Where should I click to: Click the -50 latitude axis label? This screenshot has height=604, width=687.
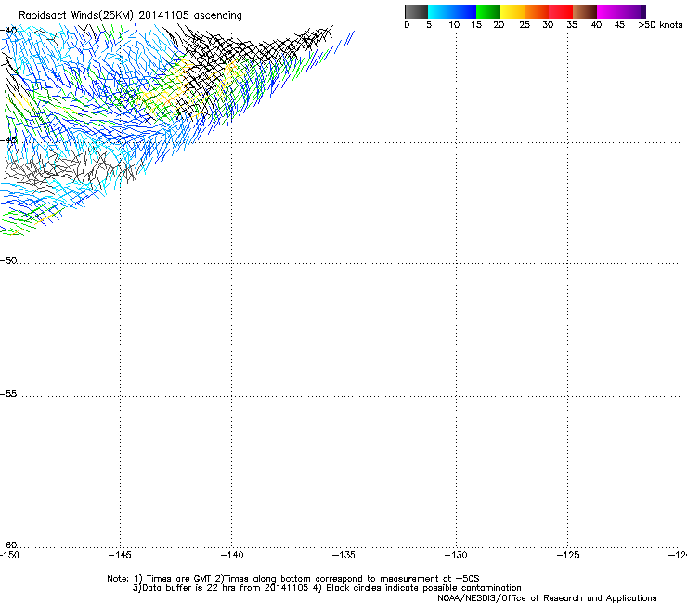point(8,260)
